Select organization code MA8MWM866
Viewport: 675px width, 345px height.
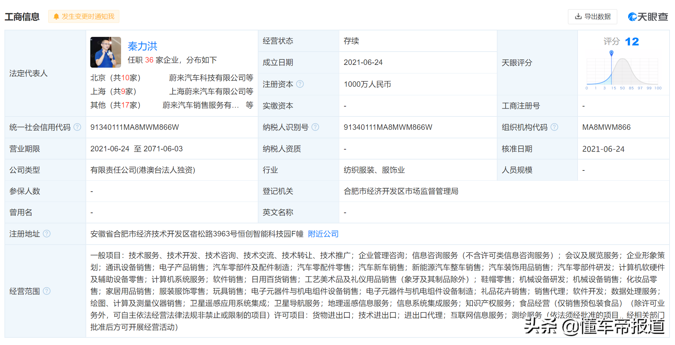(606, 127)
